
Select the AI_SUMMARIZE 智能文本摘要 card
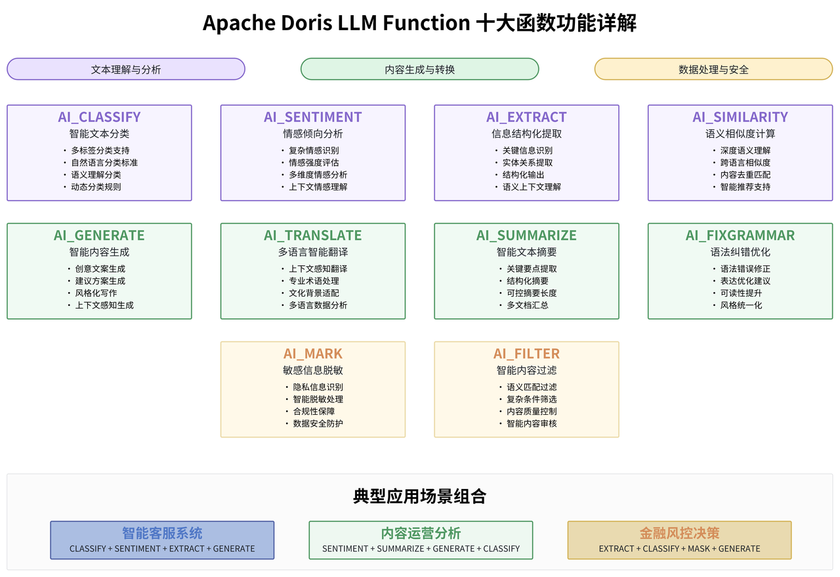point(526,270)
